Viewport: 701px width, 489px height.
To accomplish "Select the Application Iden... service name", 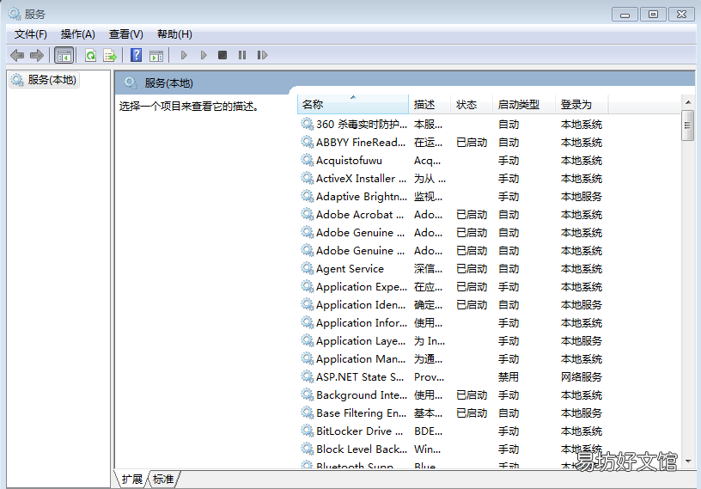I will coord(361,305).
